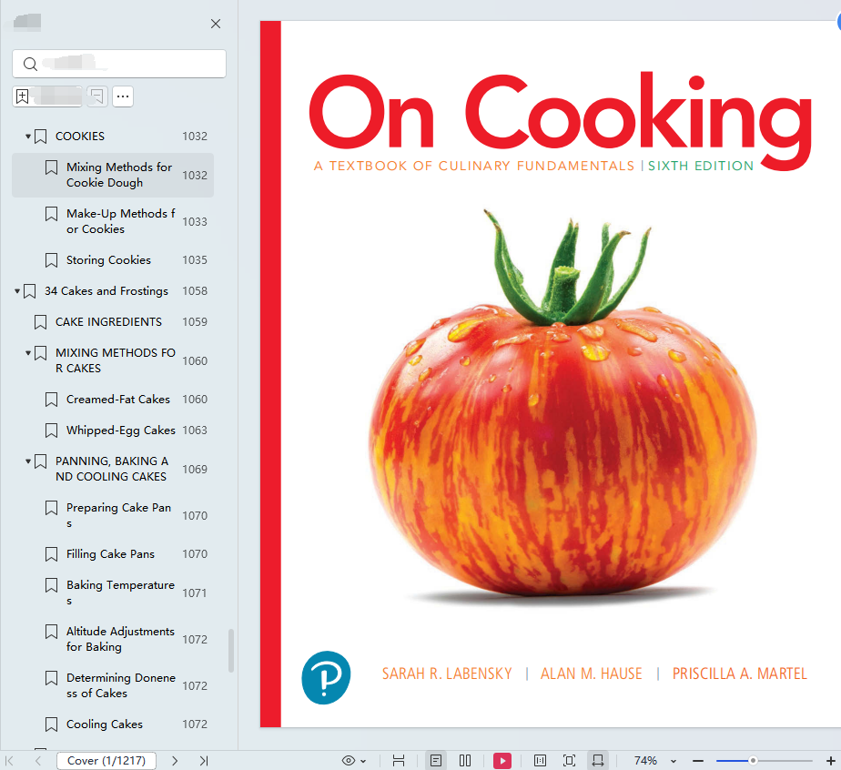The image size is (841, 770).
Task: Click the actual size 1:1 icon
Action: click(540, 760)
